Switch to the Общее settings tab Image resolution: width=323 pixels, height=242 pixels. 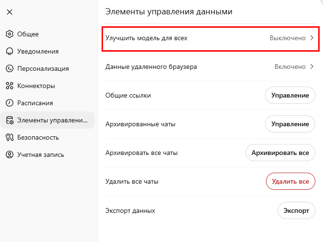pyautogui.click(x=28, y=34)
